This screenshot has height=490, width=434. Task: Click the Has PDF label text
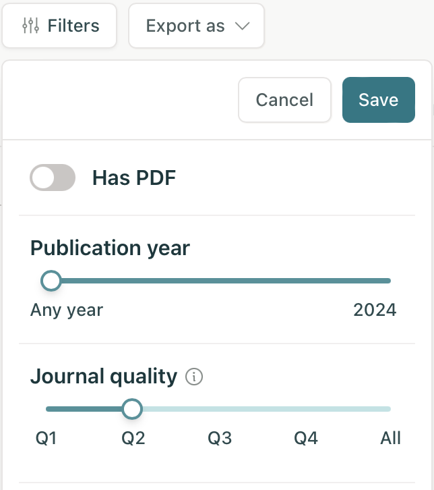point(134,178)
